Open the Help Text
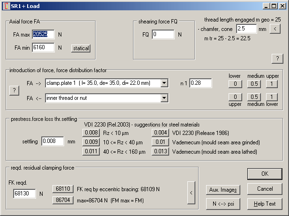This screenshot has height=216, width=289. tap(265, 204)
